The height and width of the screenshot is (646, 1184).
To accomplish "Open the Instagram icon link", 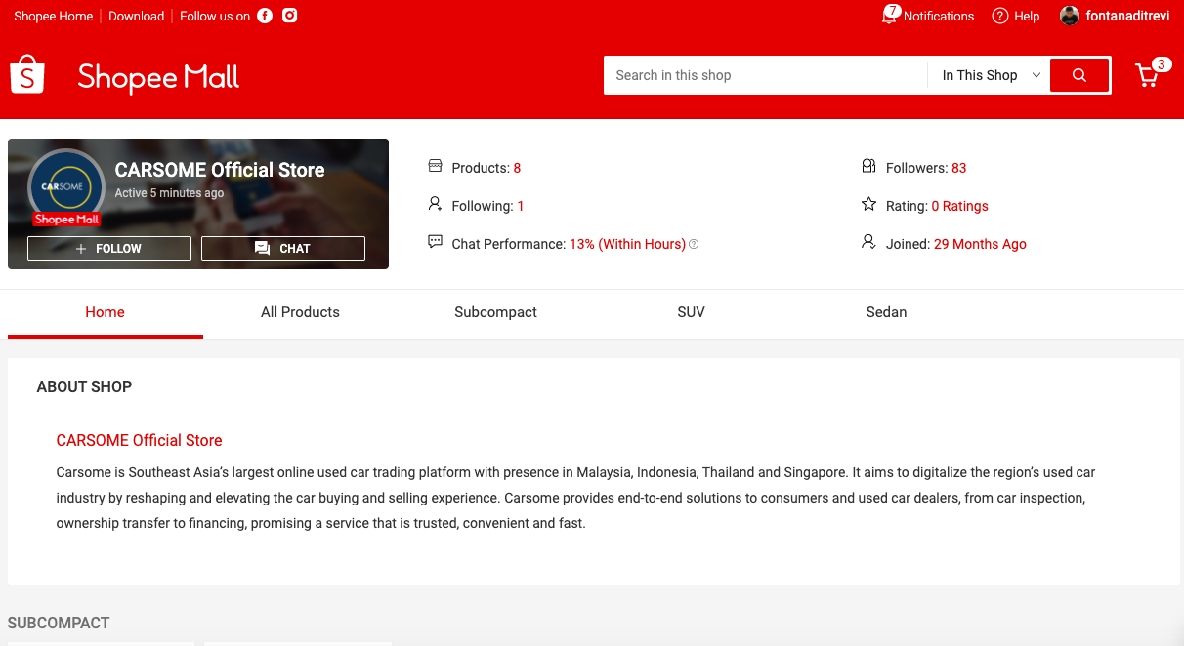I will pos(289,16).
